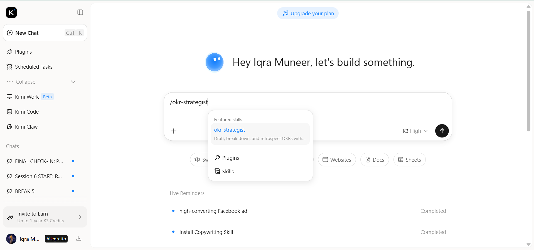Click the New Chat plus icon
The height and width of the screenshot is (250, 534).
click(10, 32)
